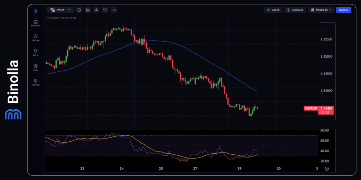Click the Binolla logo in top-left corner
The height and width of the screenshot is (180, 361).
coord(35,11)
